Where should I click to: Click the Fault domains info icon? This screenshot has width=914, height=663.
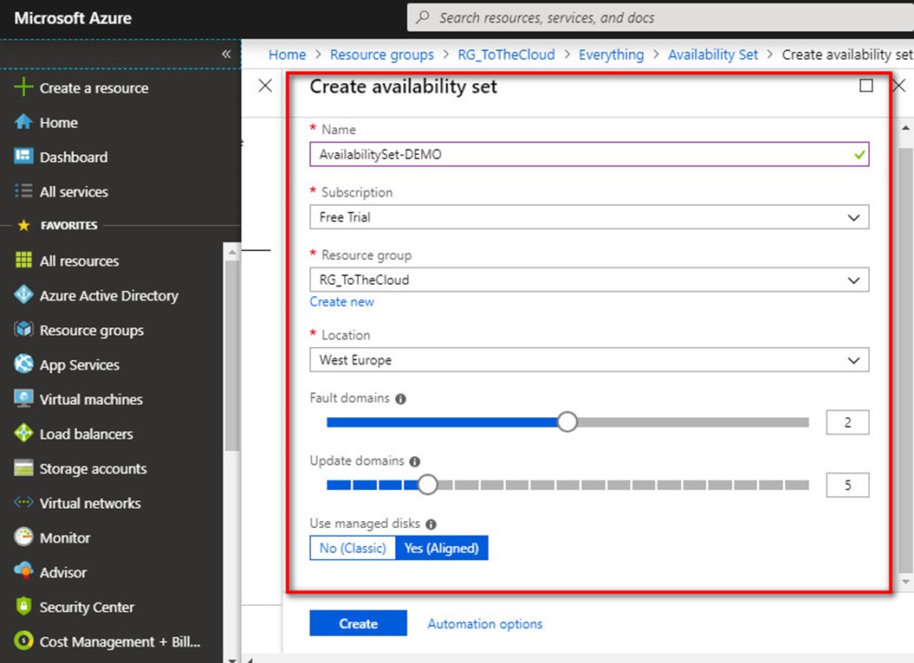400,399
